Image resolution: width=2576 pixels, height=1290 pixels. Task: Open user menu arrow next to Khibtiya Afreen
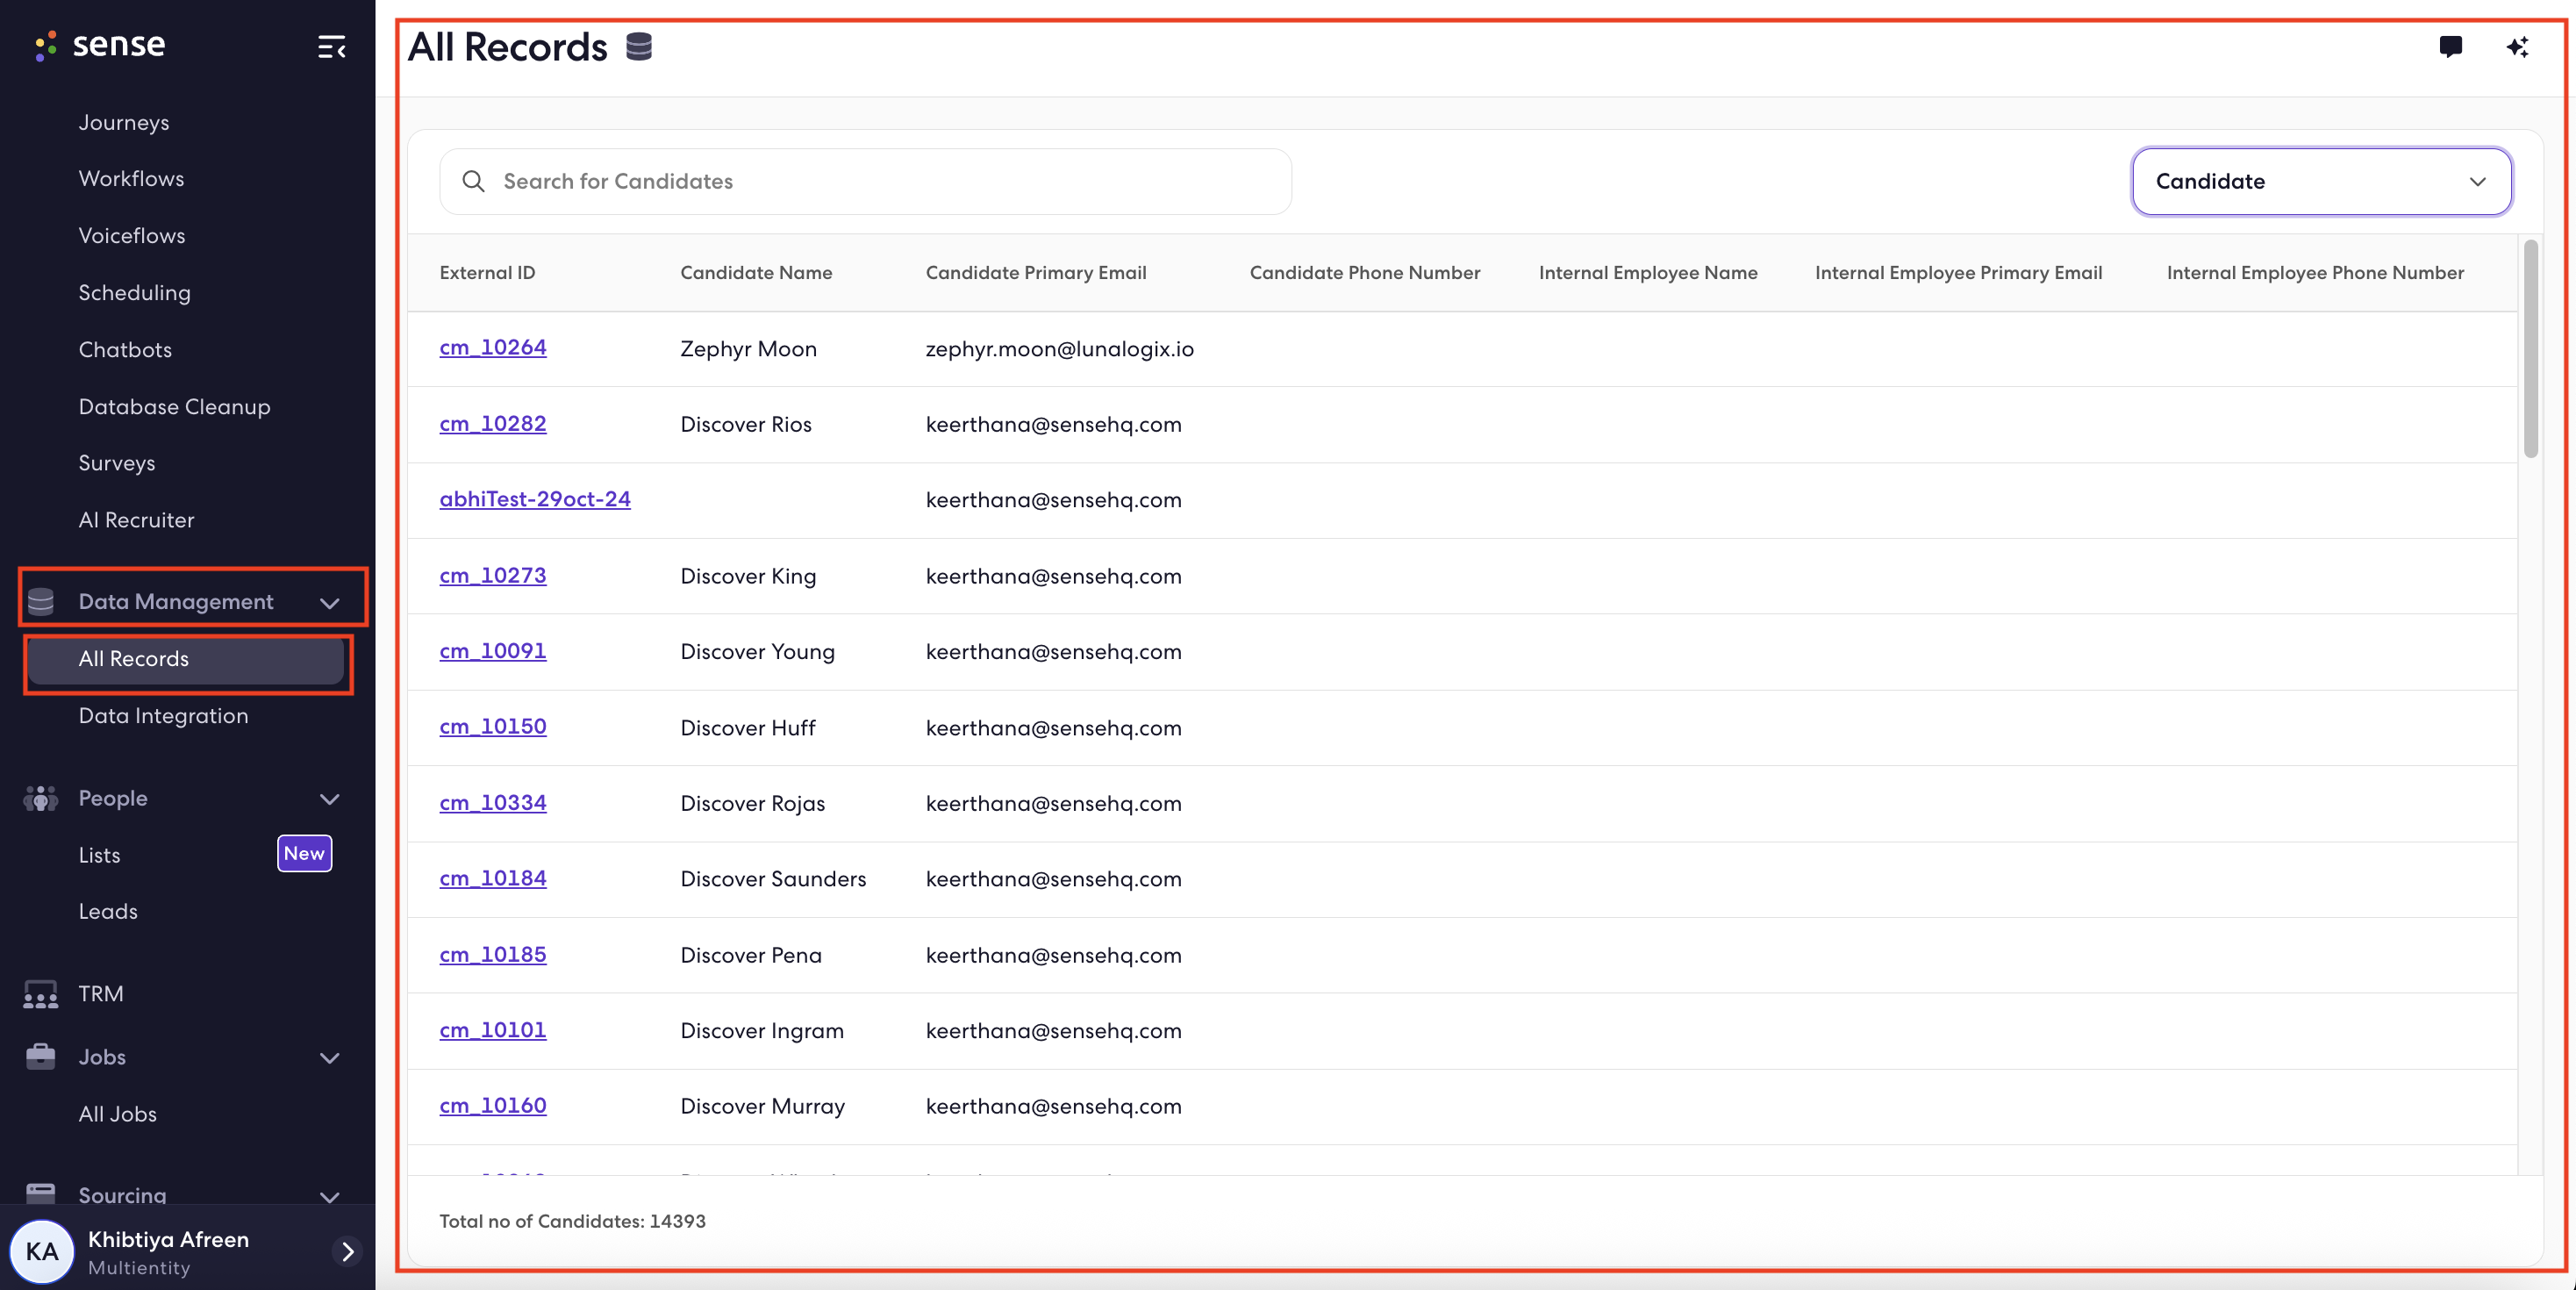pos(347,1251)
